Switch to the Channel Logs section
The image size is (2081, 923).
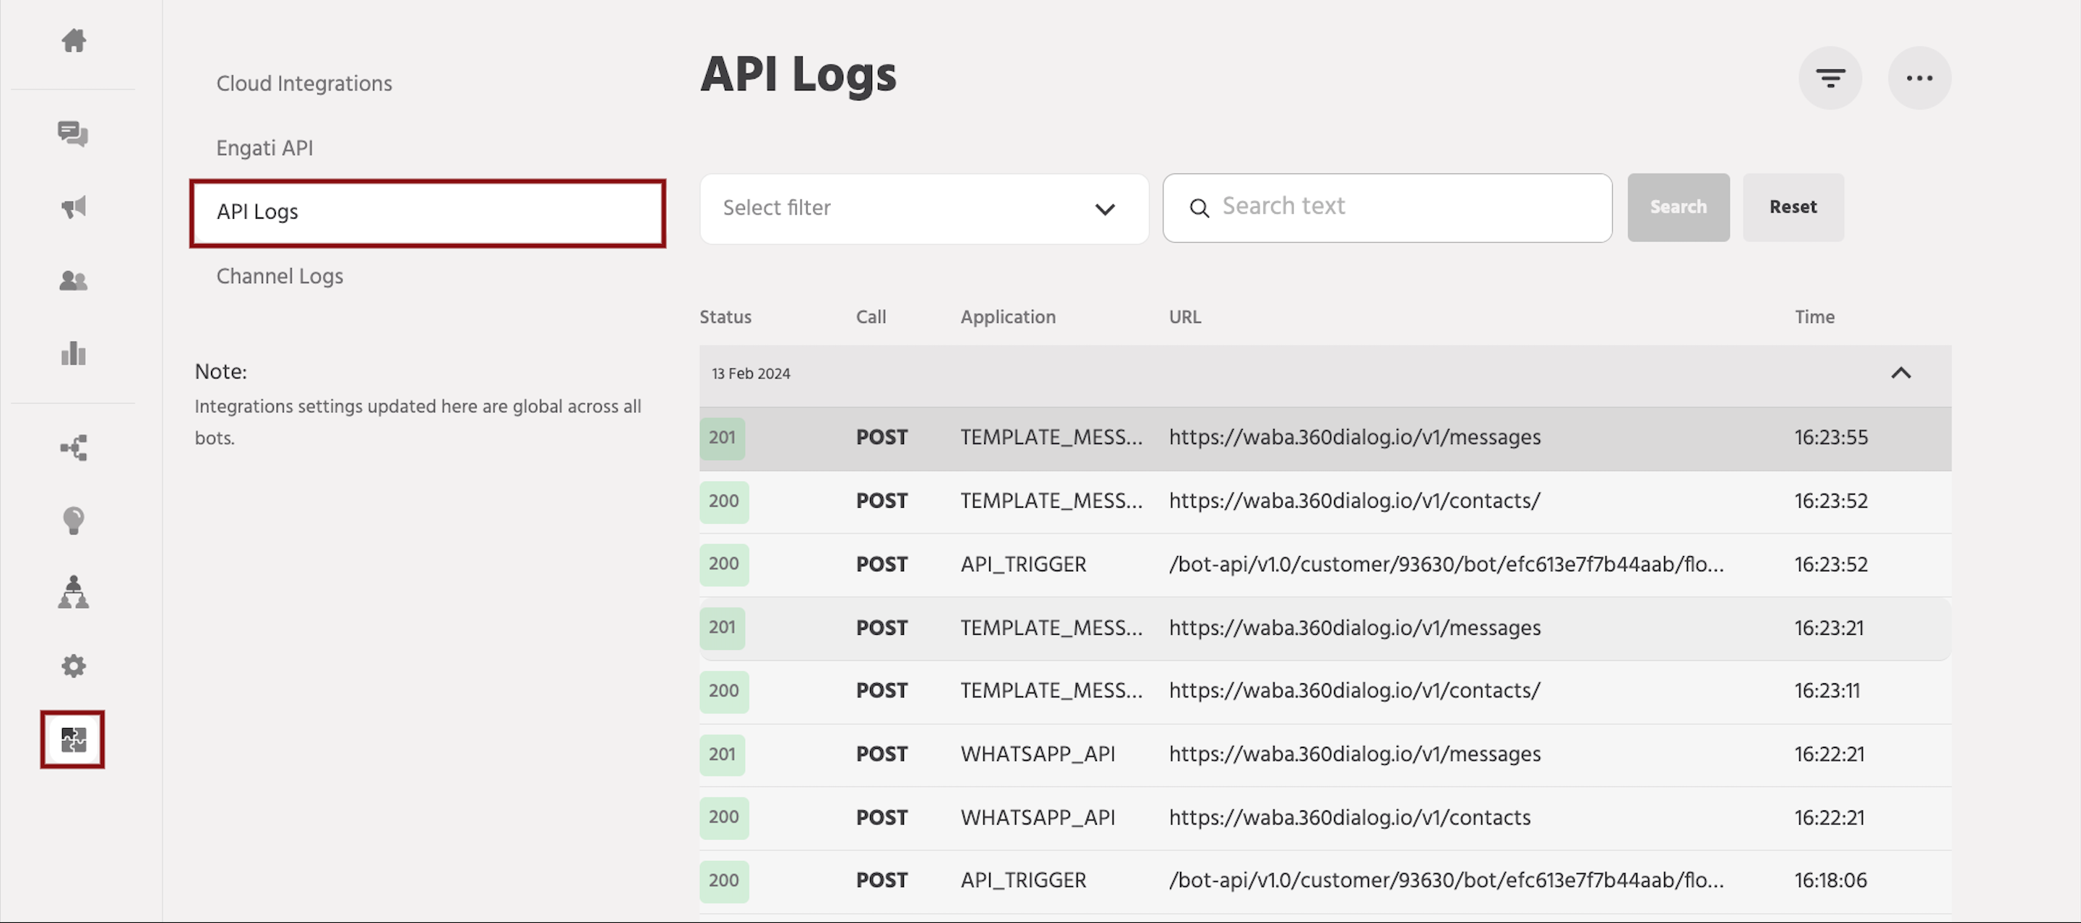280,275
